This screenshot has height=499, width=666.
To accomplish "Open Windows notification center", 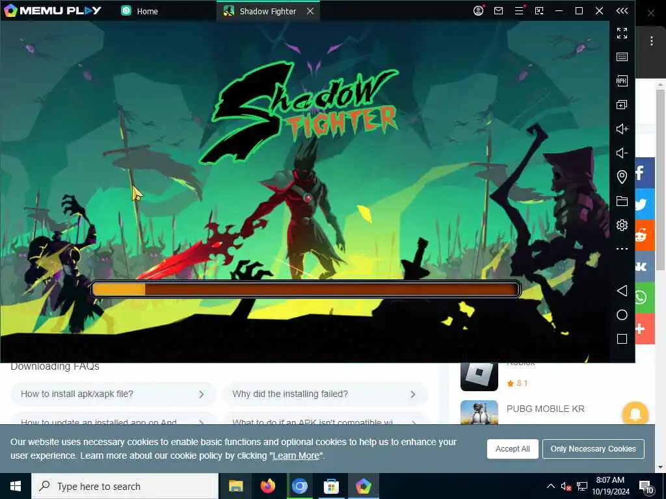I will [x=646, y=486].
